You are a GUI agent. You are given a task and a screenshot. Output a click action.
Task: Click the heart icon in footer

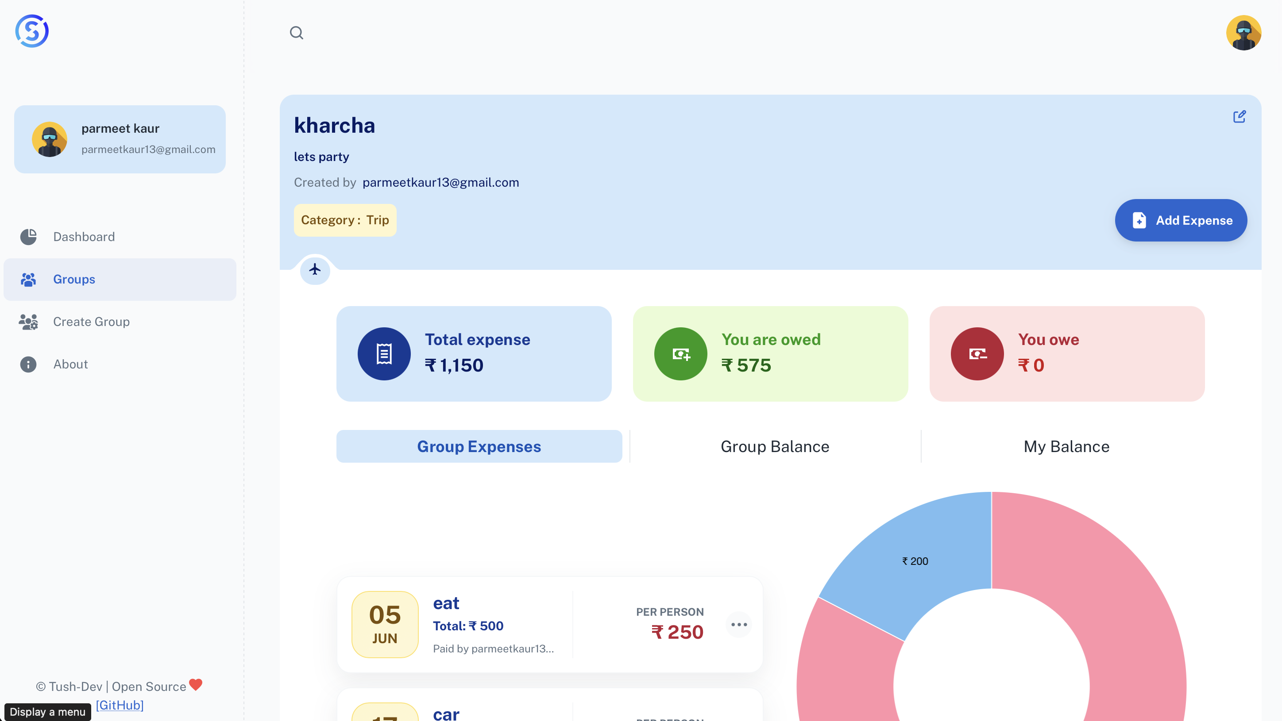pyautogui.click(x=196, y=685)
